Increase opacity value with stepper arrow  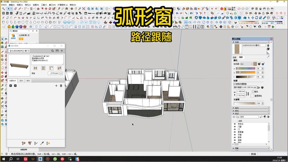click(262, 103)
